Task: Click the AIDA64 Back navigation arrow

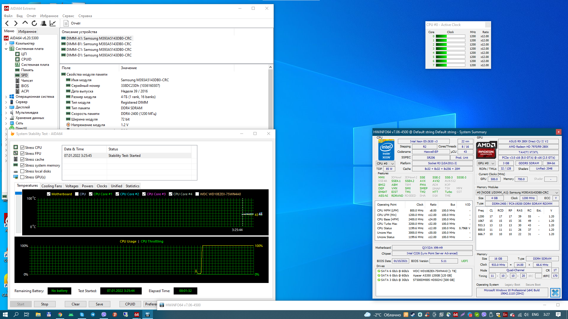Action: pos(7,23)
